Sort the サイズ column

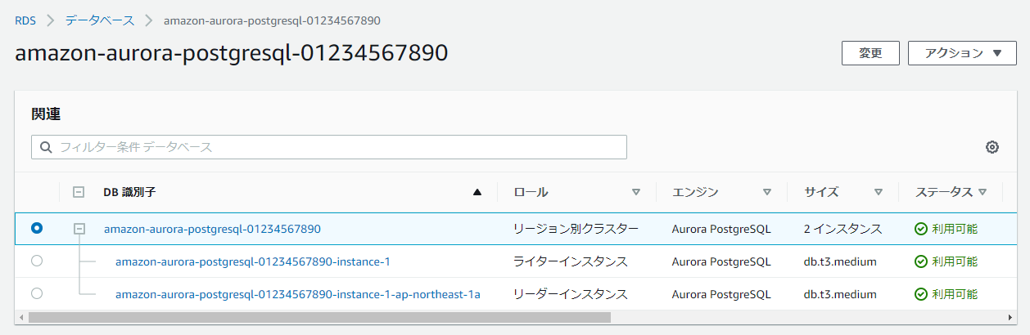[x=879, y=193]
